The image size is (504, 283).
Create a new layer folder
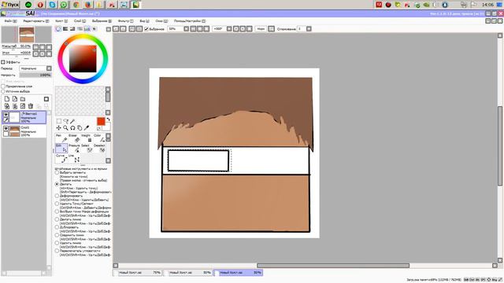23,99
